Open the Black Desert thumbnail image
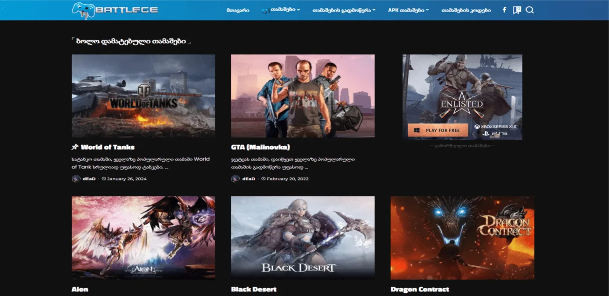This screenshot has width=609, height=296. coord(303,238)
